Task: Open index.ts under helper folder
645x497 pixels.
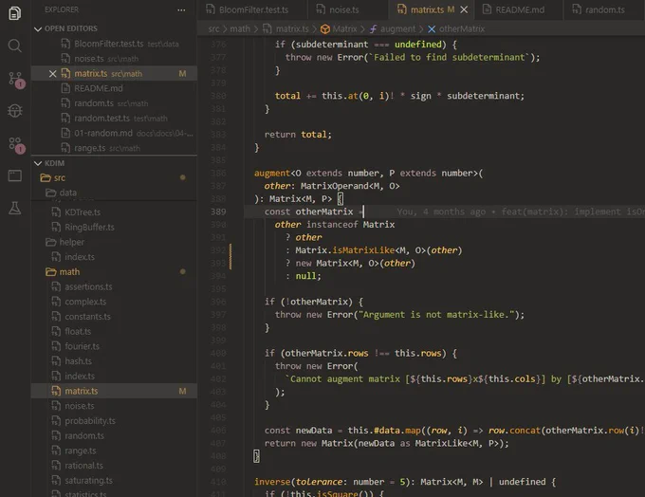Action: pyautogui.click(x=114, y=257)
